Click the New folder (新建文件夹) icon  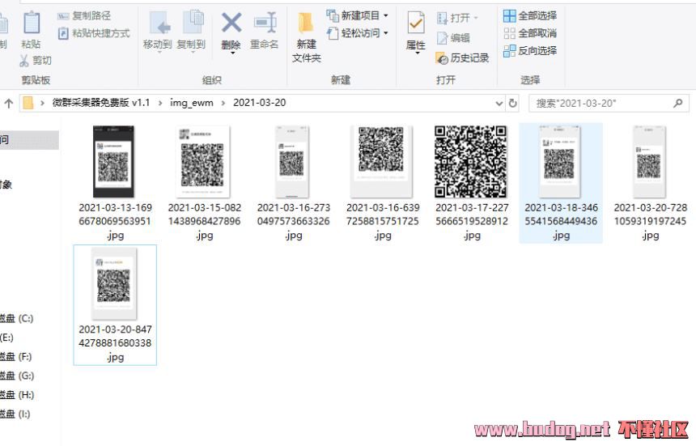pyautogui.click(x=306, y=23)
